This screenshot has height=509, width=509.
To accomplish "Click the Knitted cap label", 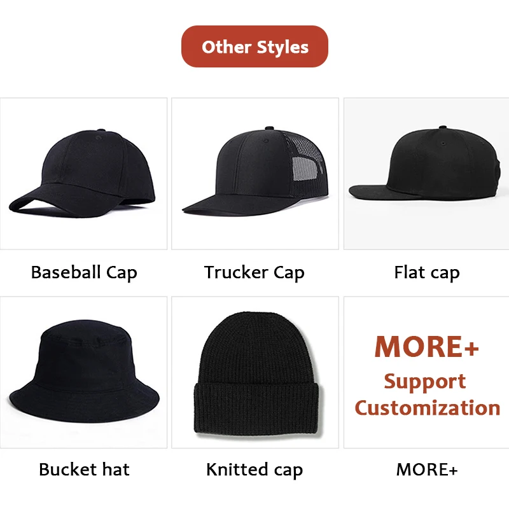I will (x=254, y=470).
